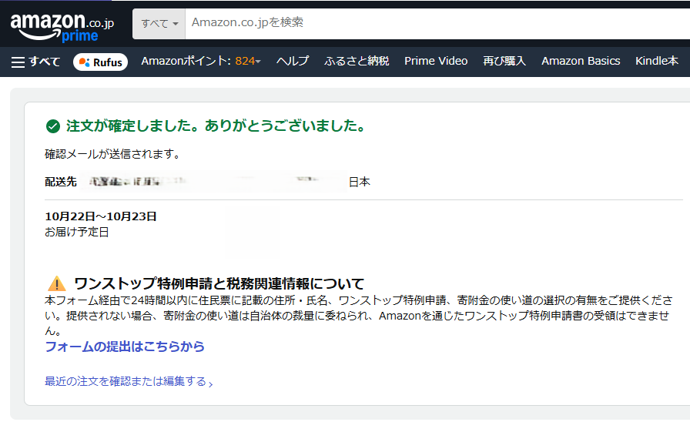Viewport: 690px width, 422px height.
Task: Open 再び購入 page
Action: 504,61
